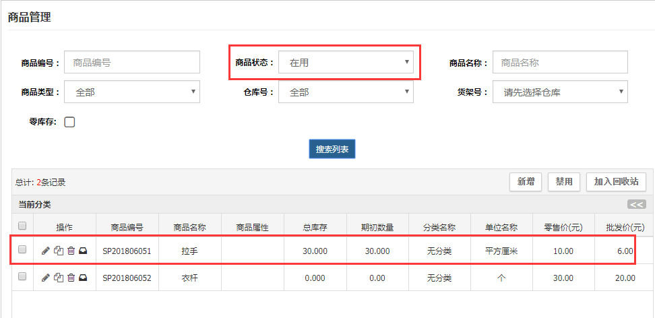655x318 pixels.
Task: Click the edit pencil icon for 拉手
Action: (x=45, y=251)
